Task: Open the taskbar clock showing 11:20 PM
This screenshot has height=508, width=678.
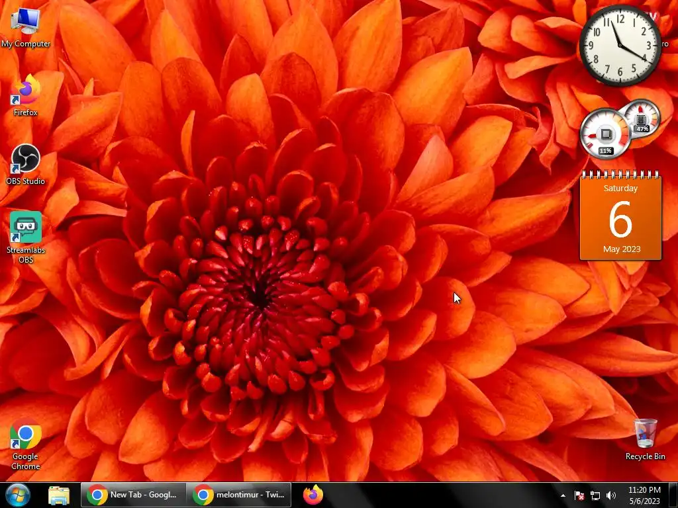Action: [x=644, y=495]
